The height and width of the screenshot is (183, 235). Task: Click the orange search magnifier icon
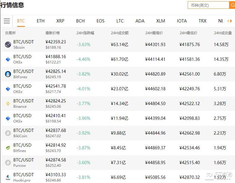[x=232, y=5]
